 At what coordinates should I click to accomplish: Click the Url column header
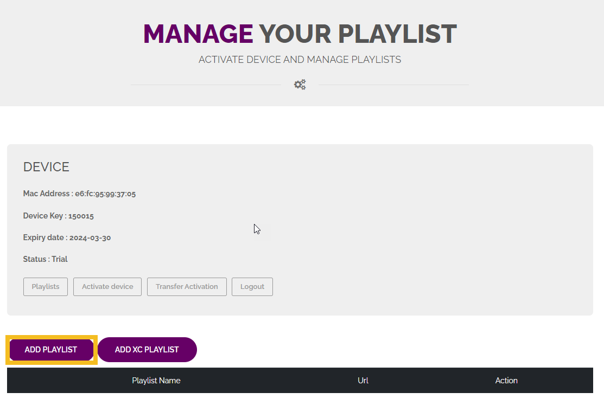click(x=363, y=380)
